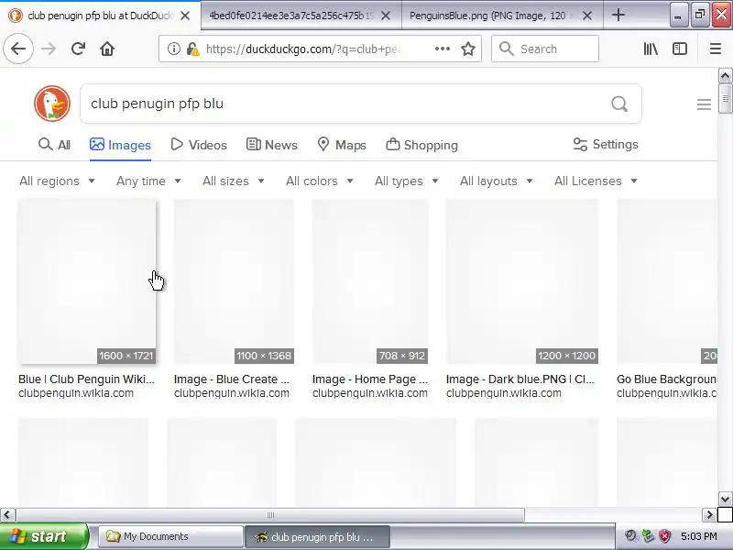Open the 1200 × 1200 Dark blue thumbnail
Viewport: 733px width, 550px height.
[x=521, y=281]
